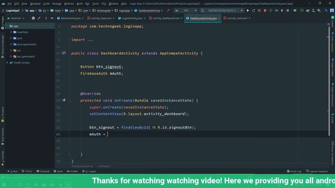Open the Tools menu
Viewport: 335px width, 188px height.
pos(95,4)
